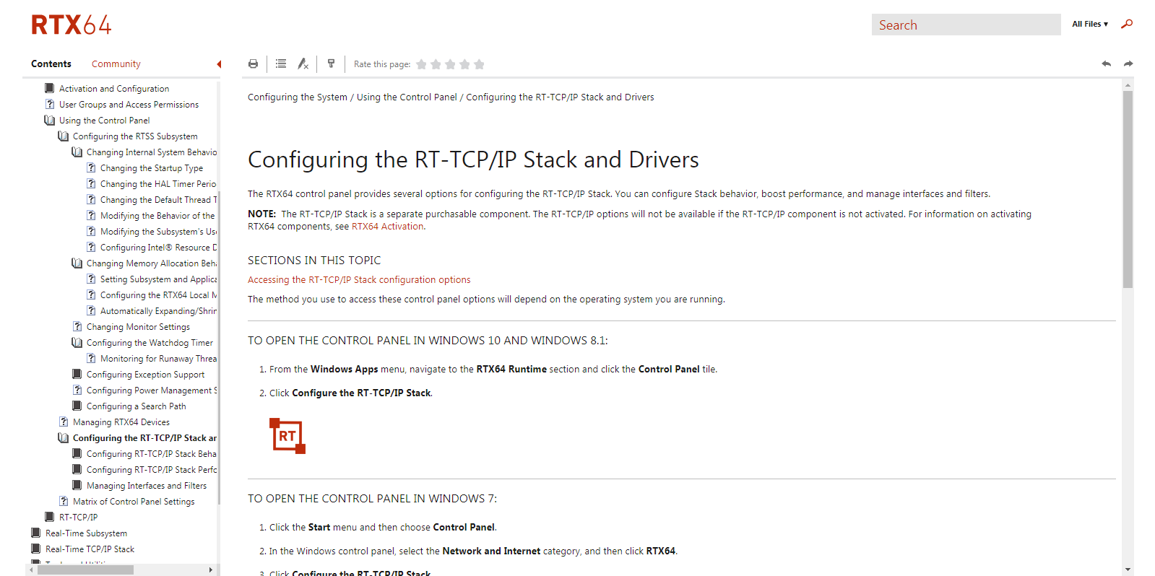Click the highlighter marker toolbar icon
The image size is (1155, 576).
[331, 64]
